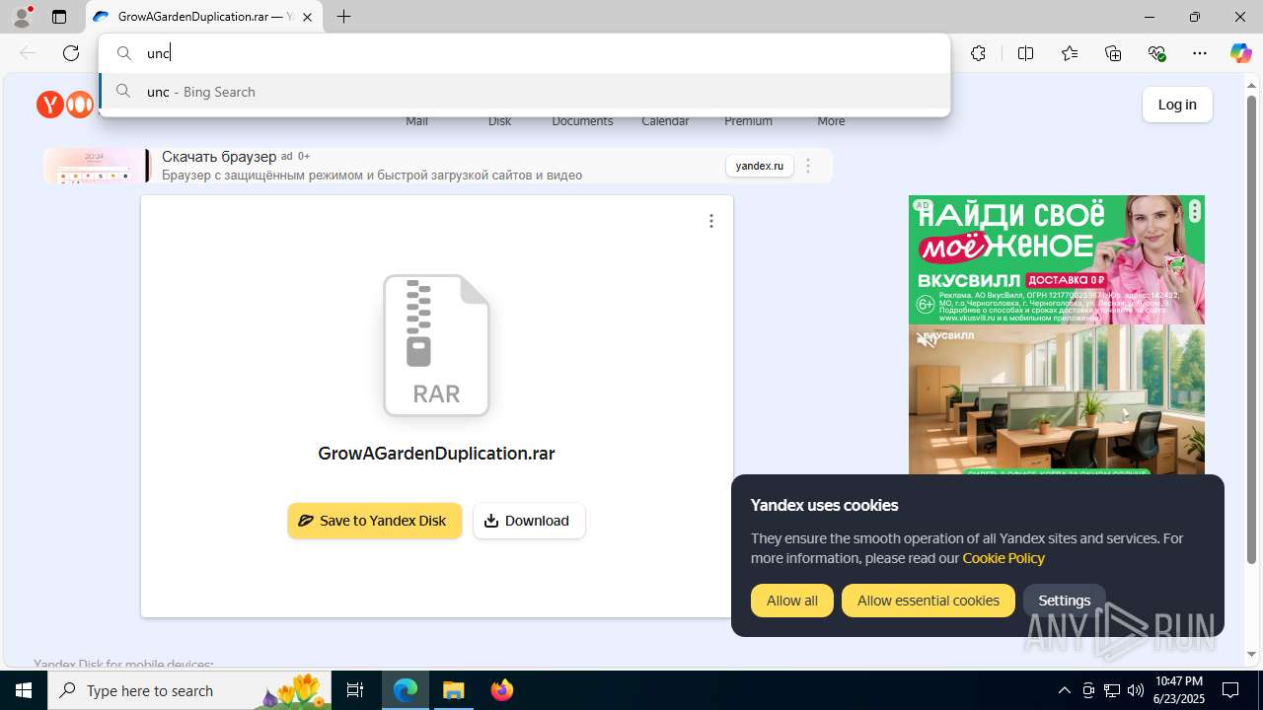The height and width of the screenshot is (710, 1263).
Task: Open the VkusVill ad options menu
Action: 1194,211
